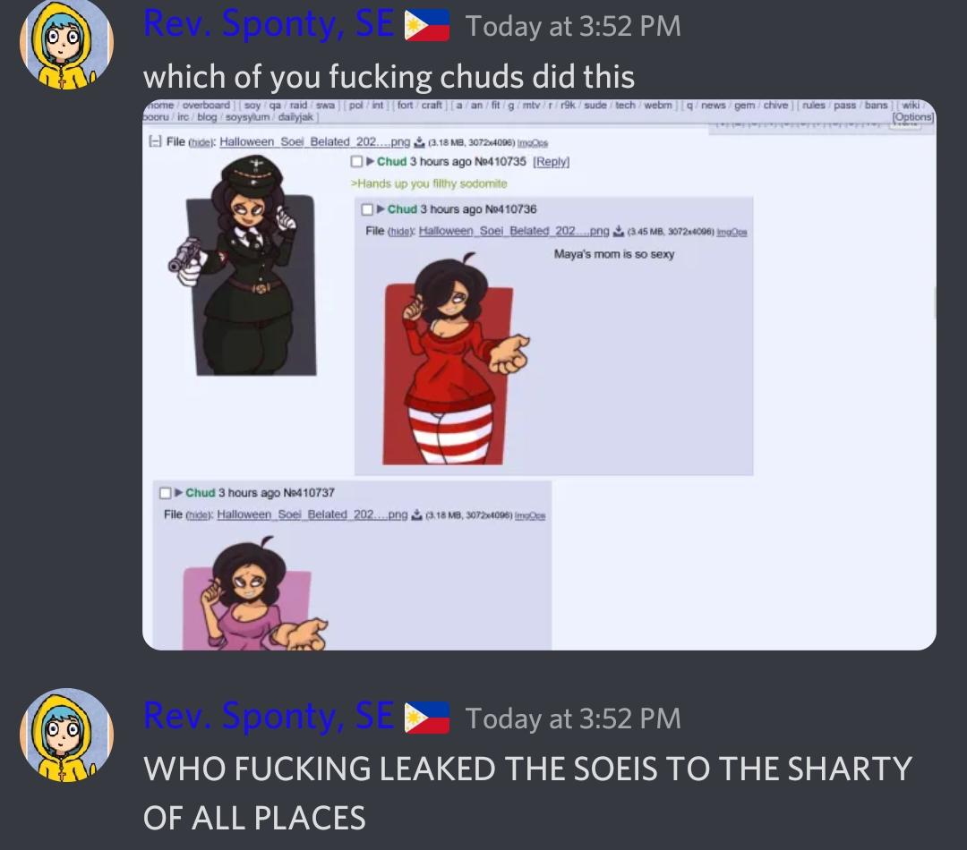Click the flag emoji beside the second username

coord(427,718)
